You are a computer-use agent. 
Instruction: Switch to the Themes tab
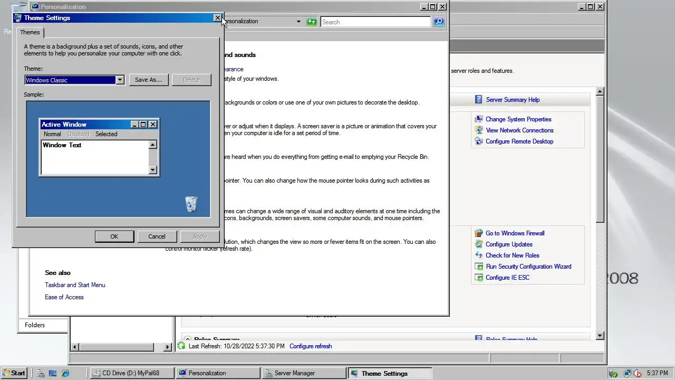(x=30, y=32)
